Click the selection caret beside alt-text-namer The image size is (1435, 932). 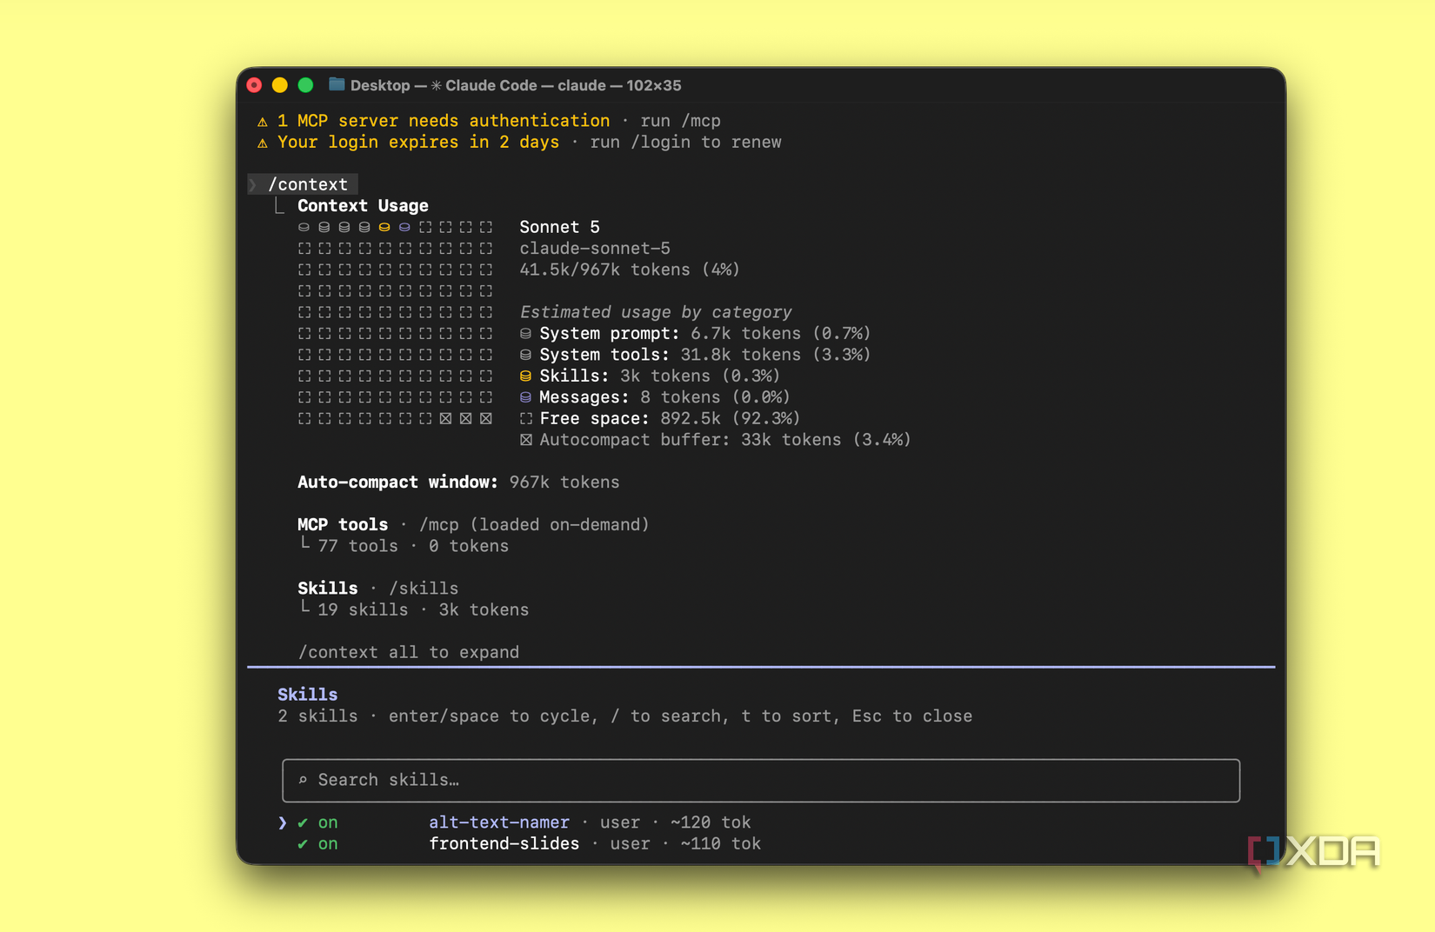(x=283, y=822)
